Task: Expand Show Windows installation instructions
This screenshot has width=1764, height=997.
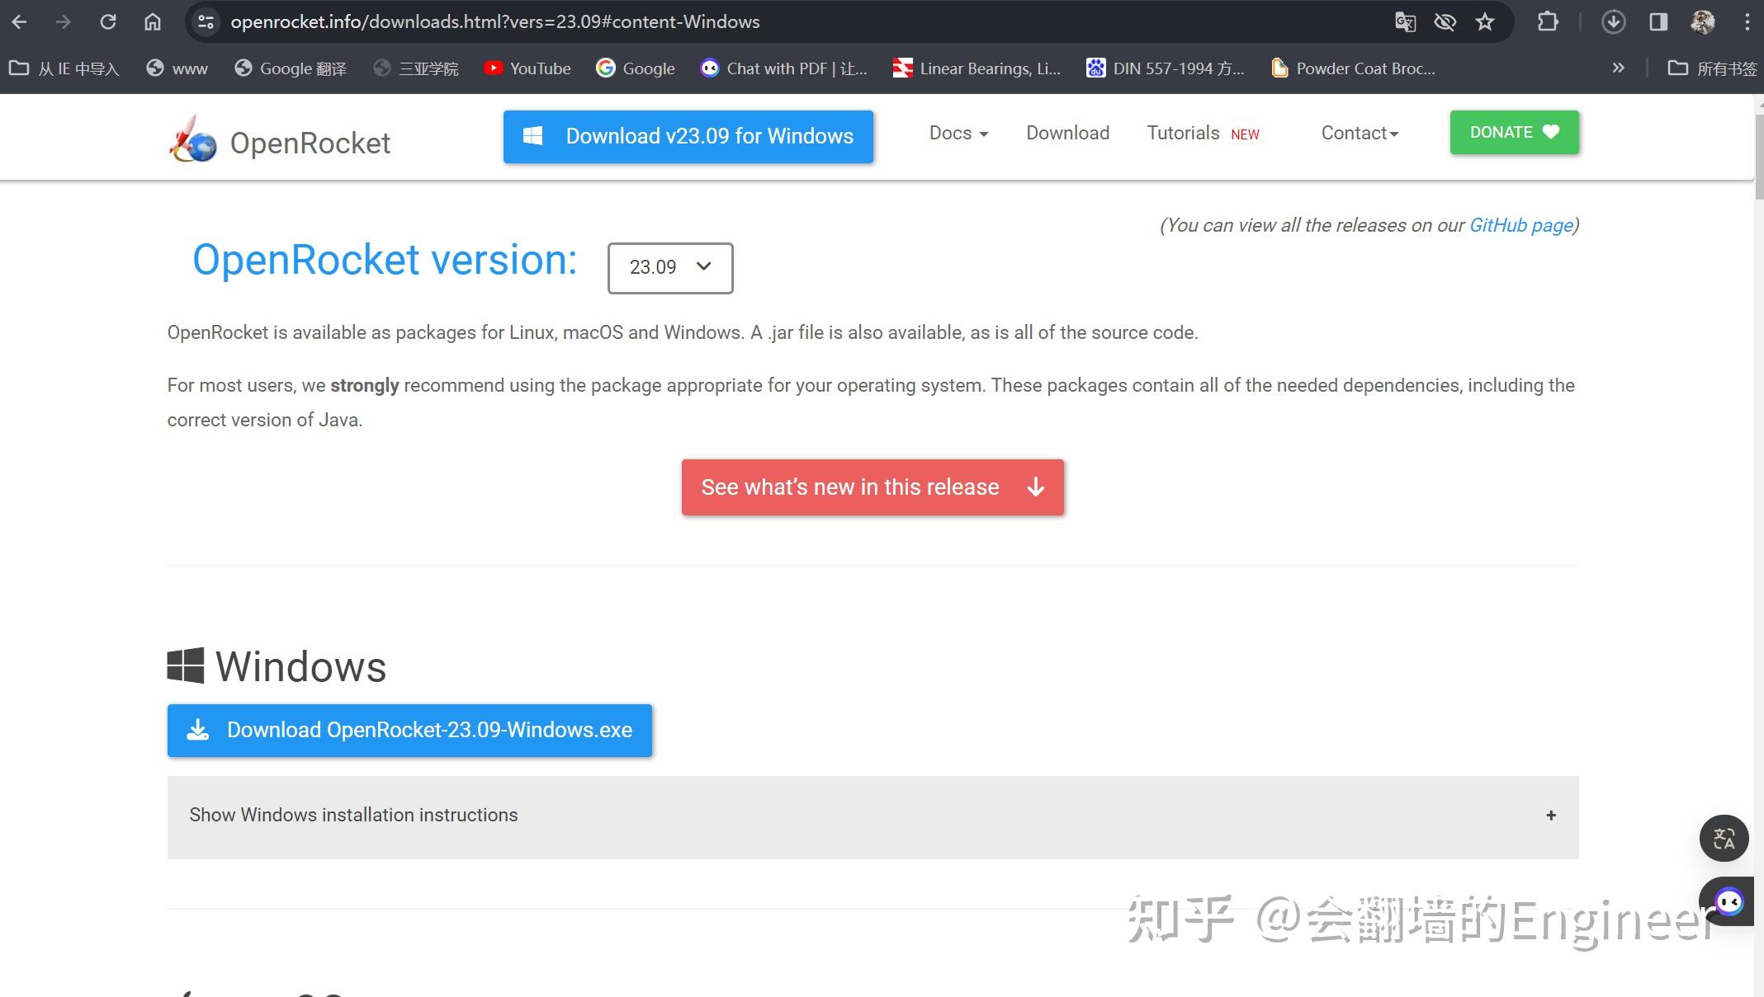Action: point(353,815)
